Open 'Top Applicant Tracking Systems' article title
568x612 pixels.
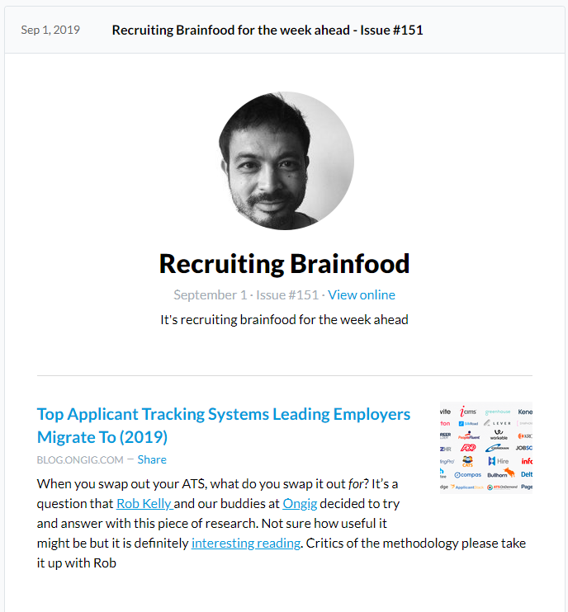click(224, 426)
